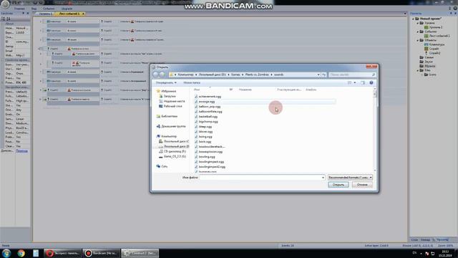This screenshot has width=458, height=258.
Task: Collapse the Объекты folder in project tree
Action: [x=418, y=40]
